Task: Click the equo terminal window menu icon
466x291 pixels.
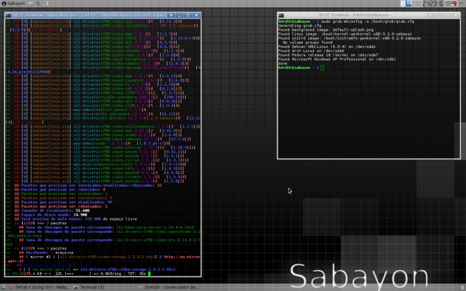Action: (x=9, y=15)
